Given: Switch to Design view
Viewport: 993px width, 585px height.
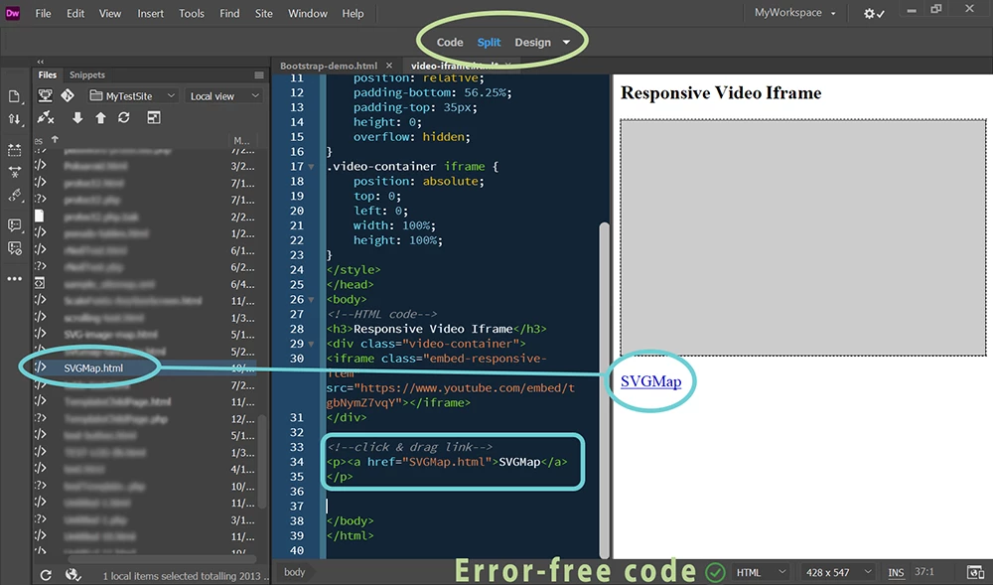Looking at the screenshot, I should tap(532, 43).
